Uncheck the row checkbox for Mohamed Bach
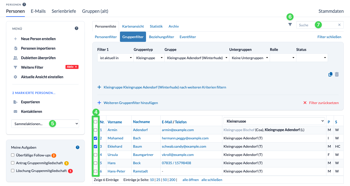The image size is (350, 186). (95, 138)
